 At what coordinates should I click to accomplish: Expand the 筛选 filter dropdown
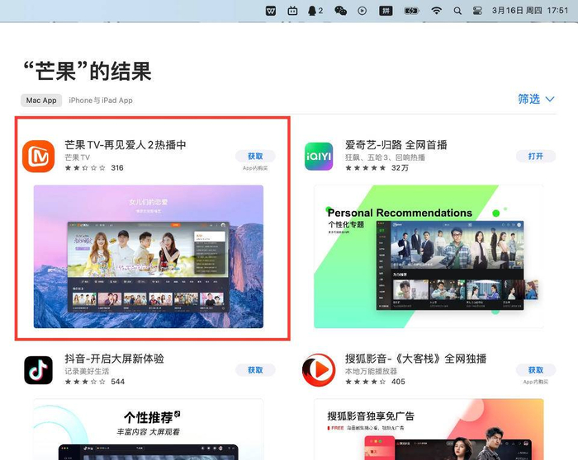tap(536, 99)
